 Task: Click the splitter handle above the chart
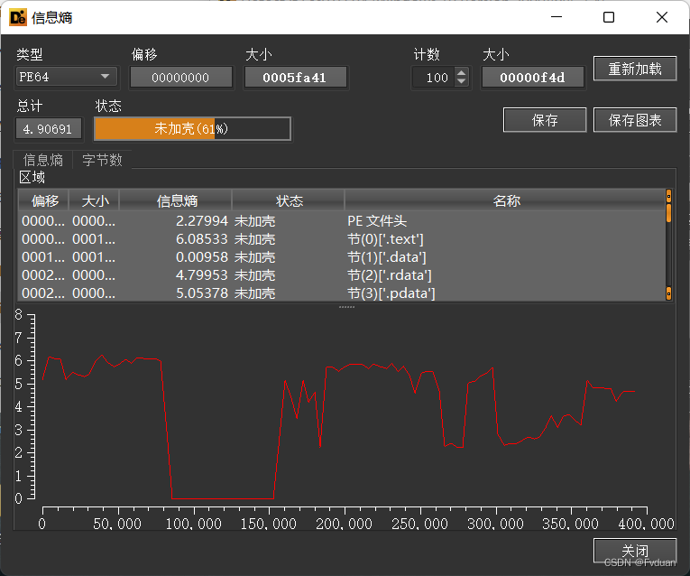(x=346, y=306)
